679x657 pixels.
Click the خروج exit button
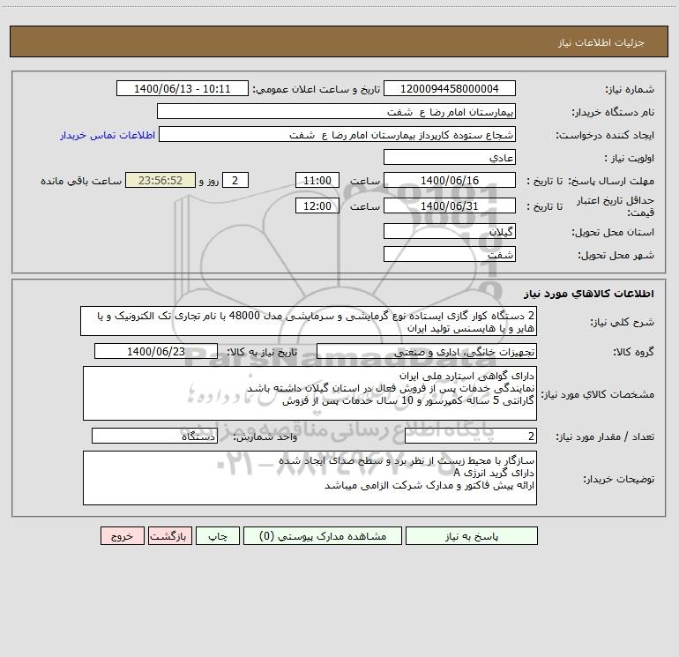123,536
